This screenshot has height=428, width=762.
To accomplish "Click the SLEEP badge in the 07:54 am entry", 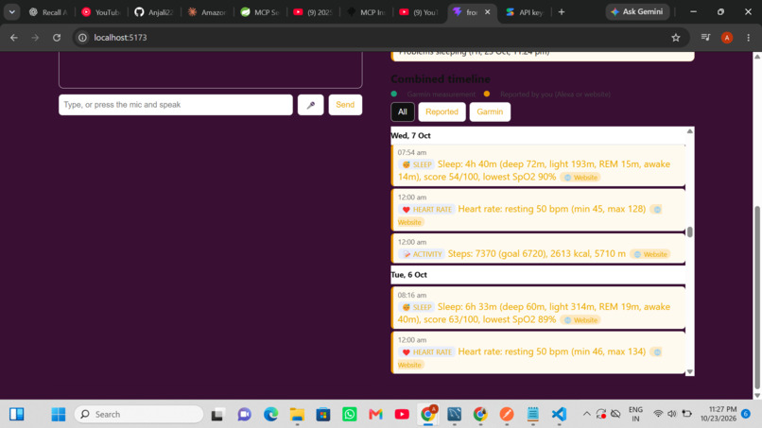I will 417,164.
